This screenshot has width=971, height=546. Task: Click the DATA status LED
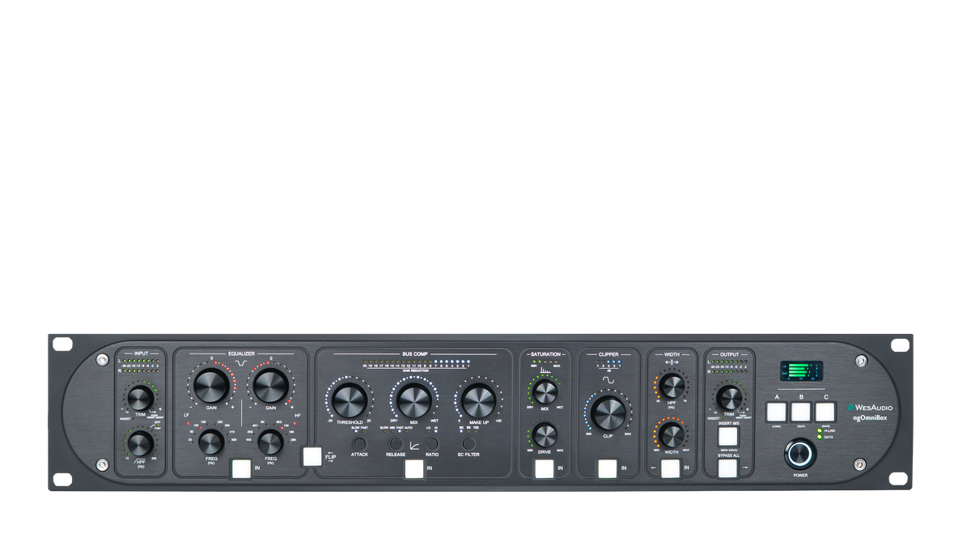click(x=820, y=437)
